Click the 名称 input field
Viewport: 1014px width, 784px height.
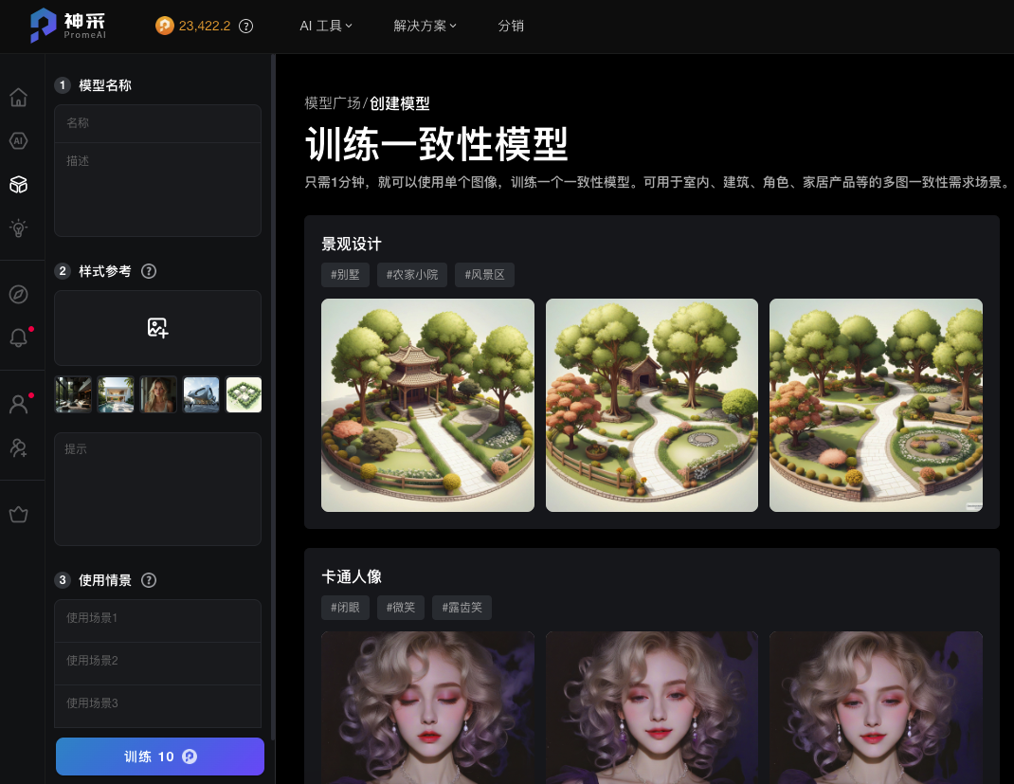pyautogui.click(x=157, y=123)
